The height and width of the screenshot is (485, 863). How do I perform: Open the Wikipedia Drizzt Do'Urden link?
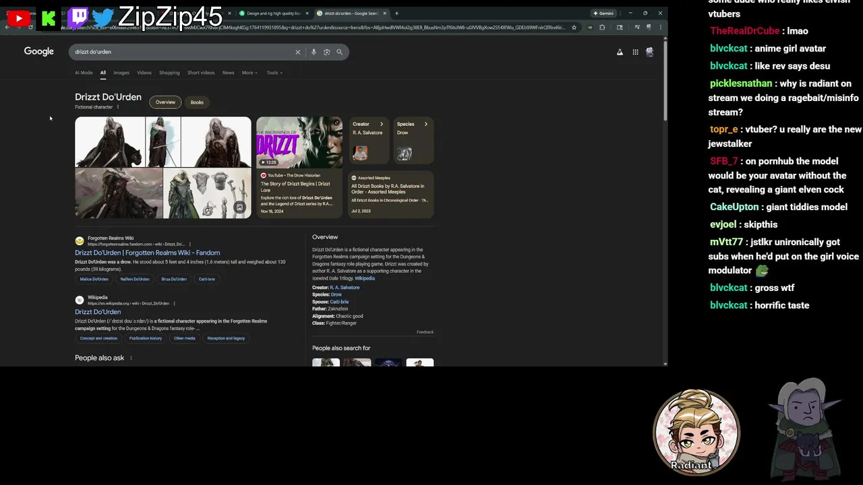coord(98,312)
